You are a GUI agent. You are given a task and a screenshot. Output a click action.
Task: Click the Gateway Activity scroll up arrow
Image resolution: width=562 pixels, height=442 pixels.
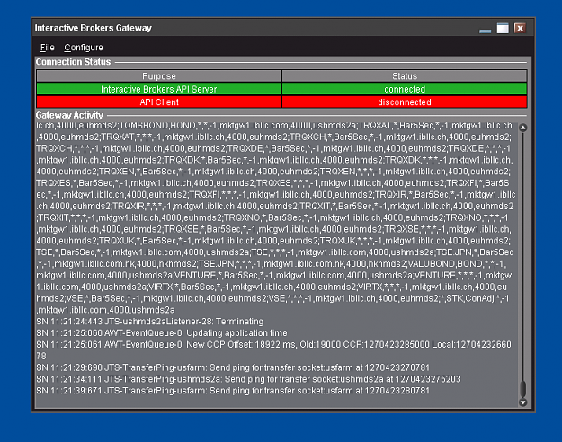(x=523, y=128)
